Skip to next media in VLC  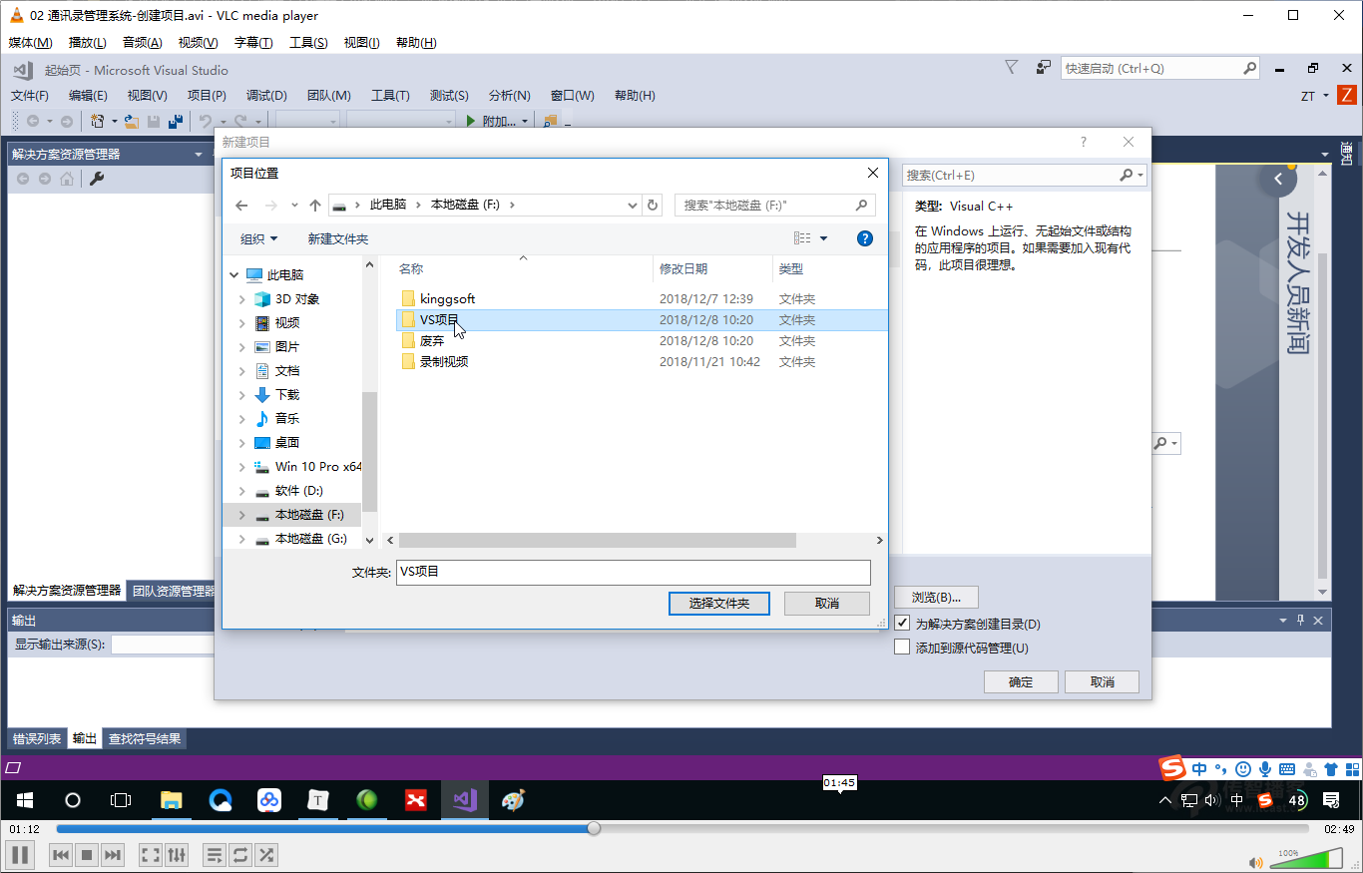coord(113,855)
